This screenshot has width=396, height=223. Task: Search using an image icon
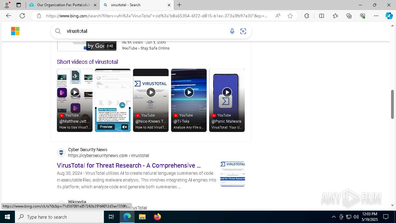point(243,31)
